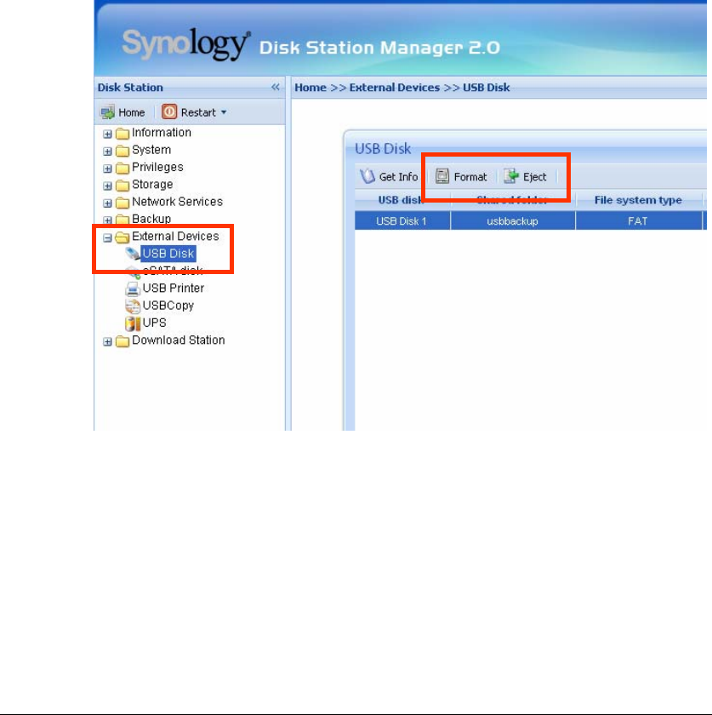Click the FAT file system cell
The image size is (712, 715).
tap(638, 221)
